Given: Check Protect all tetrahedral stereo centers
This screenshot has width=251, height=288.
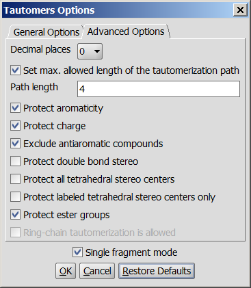Looking at the screenshot, I should (x=15, y=179).
